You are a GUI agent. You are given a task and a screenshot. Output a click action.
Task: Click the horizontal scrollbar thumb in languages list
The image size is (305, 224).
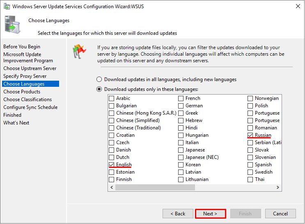pos(155,187)
